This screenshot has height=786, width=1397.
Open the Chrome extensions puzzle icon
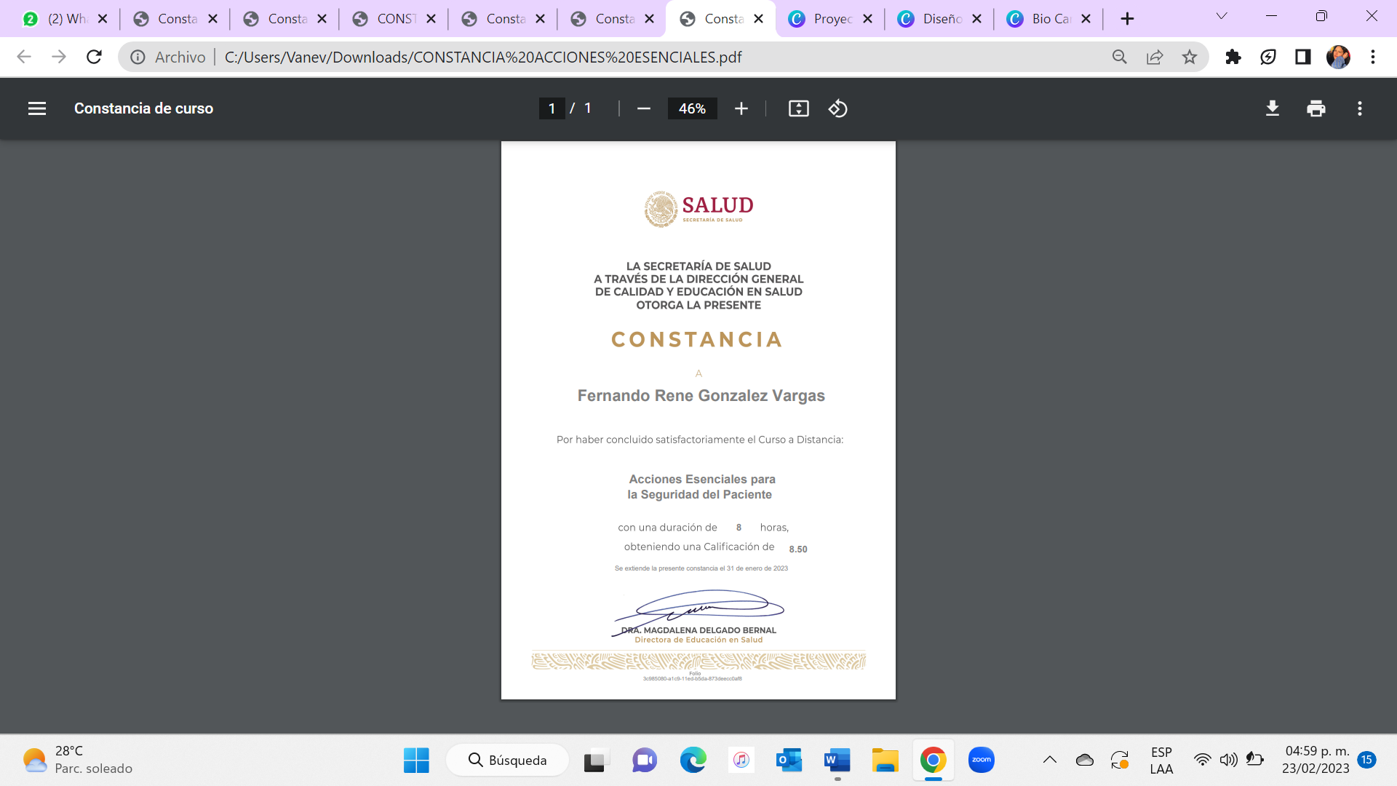pyautogui.click(x=1233, y=57)
